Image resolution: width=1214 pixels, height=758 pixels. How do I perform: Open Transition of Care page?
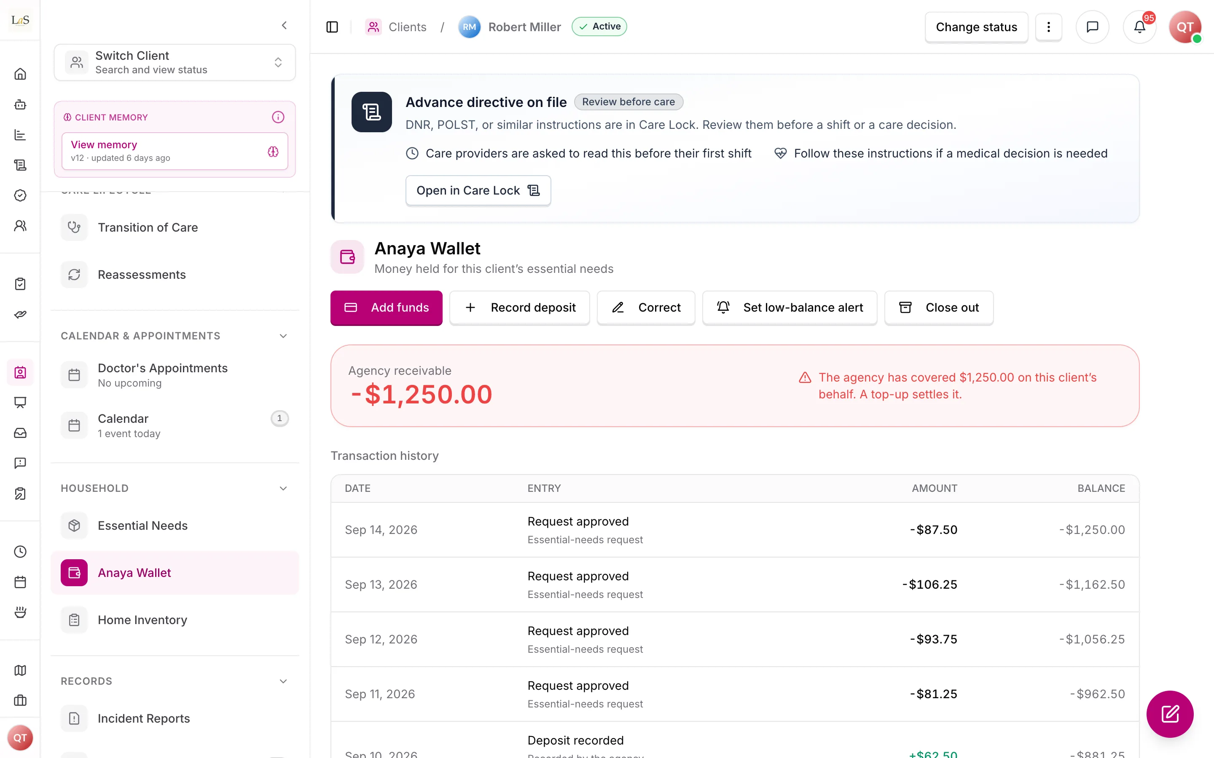[175, 227]
